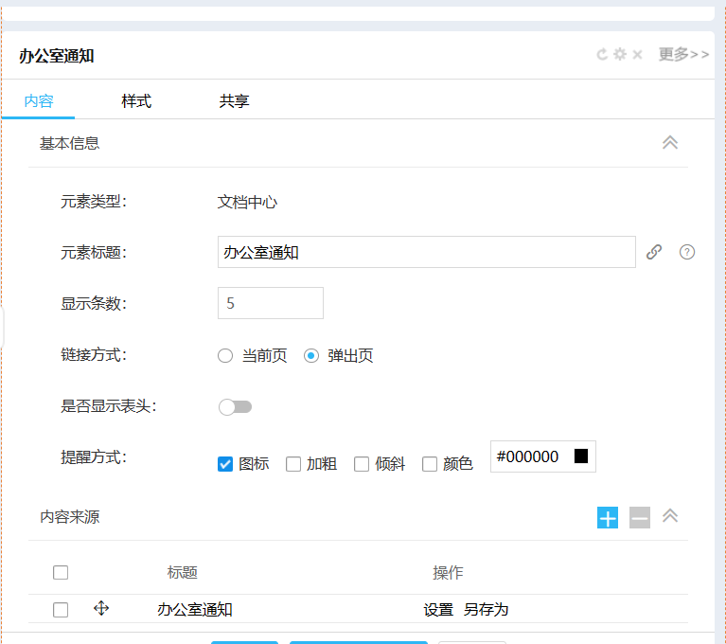Screen dimensions: 726x644
Task: Click the link icon beside element title
Action: (654, 252)
